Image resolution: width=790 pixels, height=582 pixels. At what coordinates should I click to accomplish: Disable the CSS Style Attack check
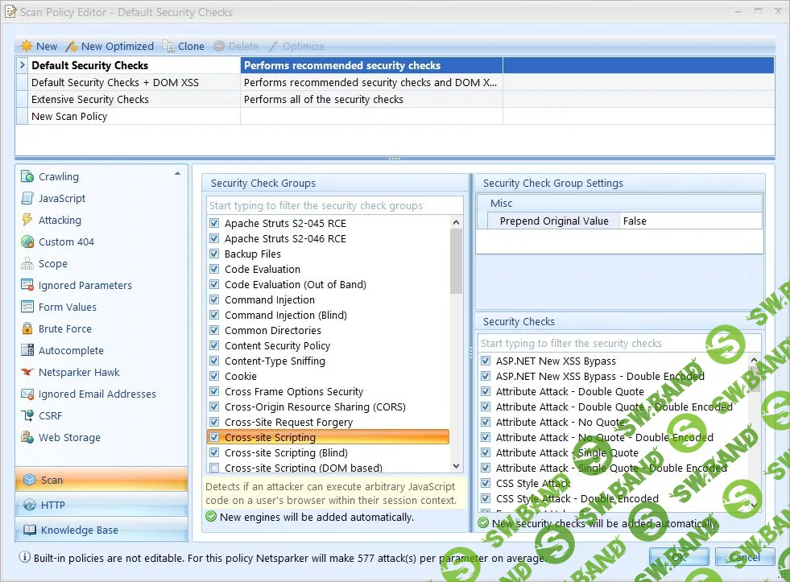[486, 483]
